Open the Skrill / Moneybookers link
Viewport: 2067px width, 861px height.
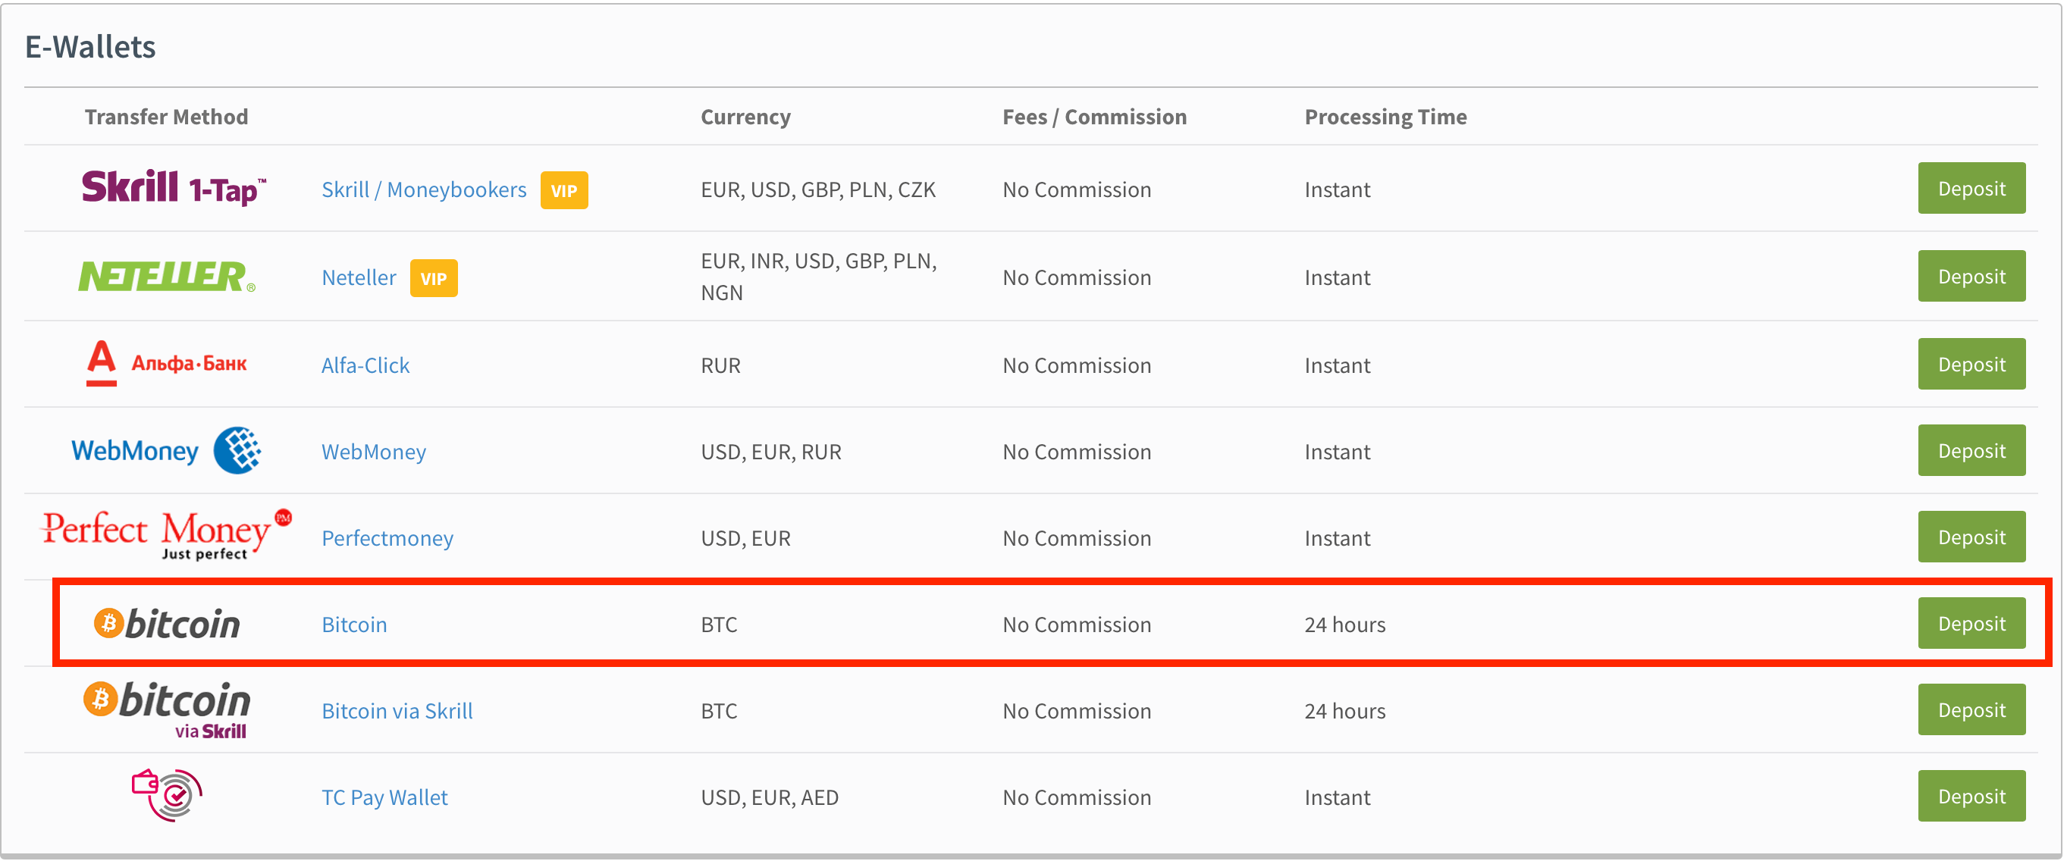[x=424, y=189]
